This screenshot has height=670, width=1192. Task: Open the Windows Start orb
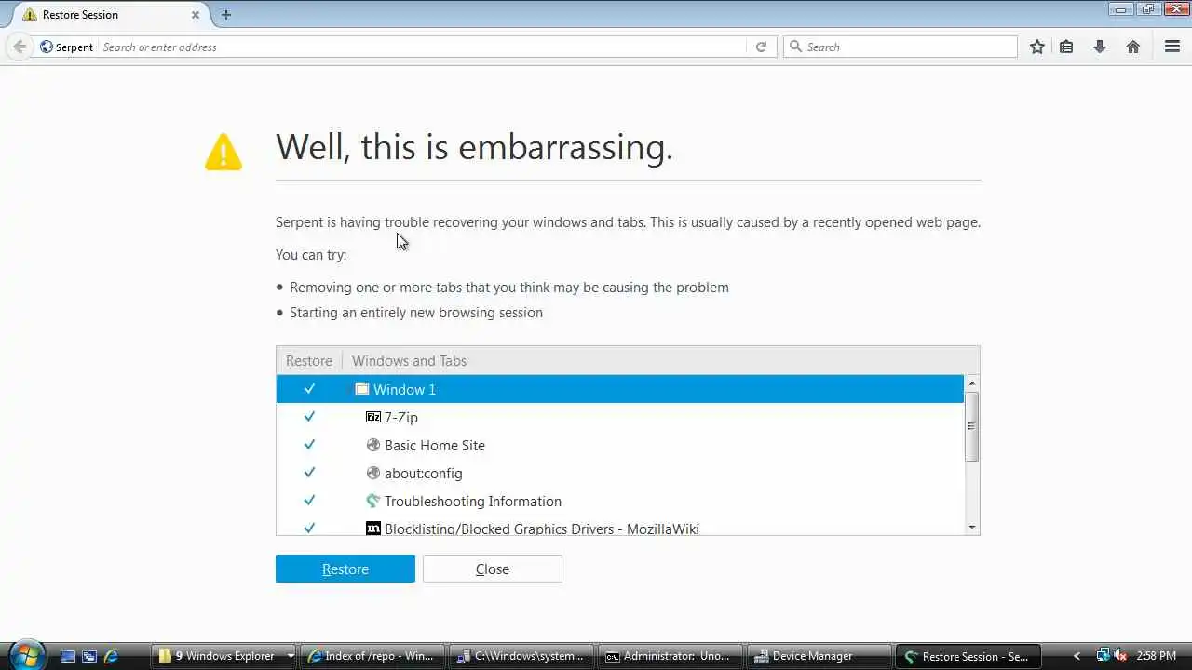[x=25, y=655]
